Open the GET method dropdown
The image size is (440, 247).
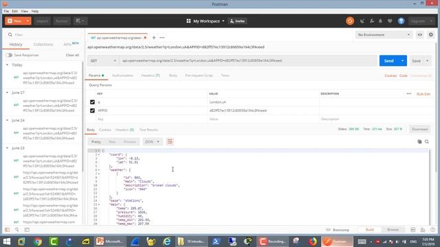(x=103, y=61)
